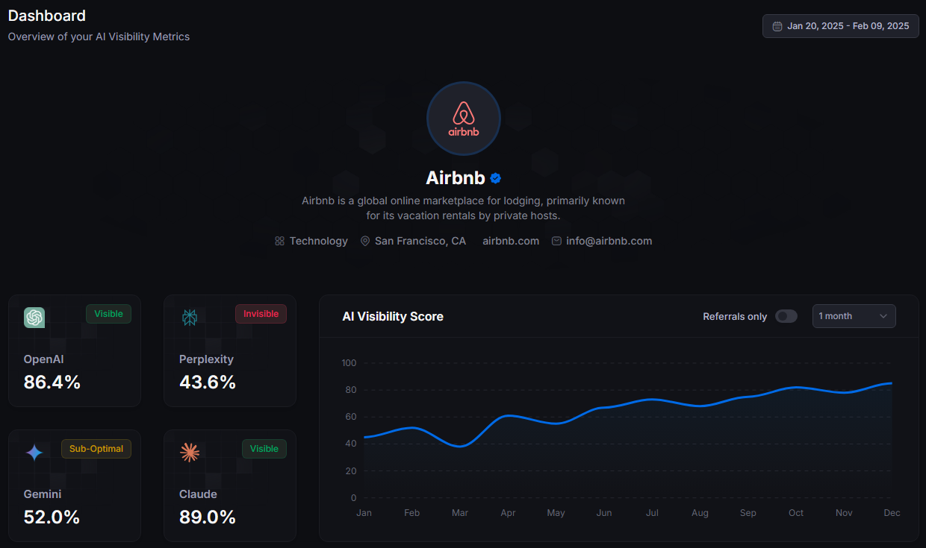Click the Invisible badge on the Perplexity card

(x=261, y=314)
